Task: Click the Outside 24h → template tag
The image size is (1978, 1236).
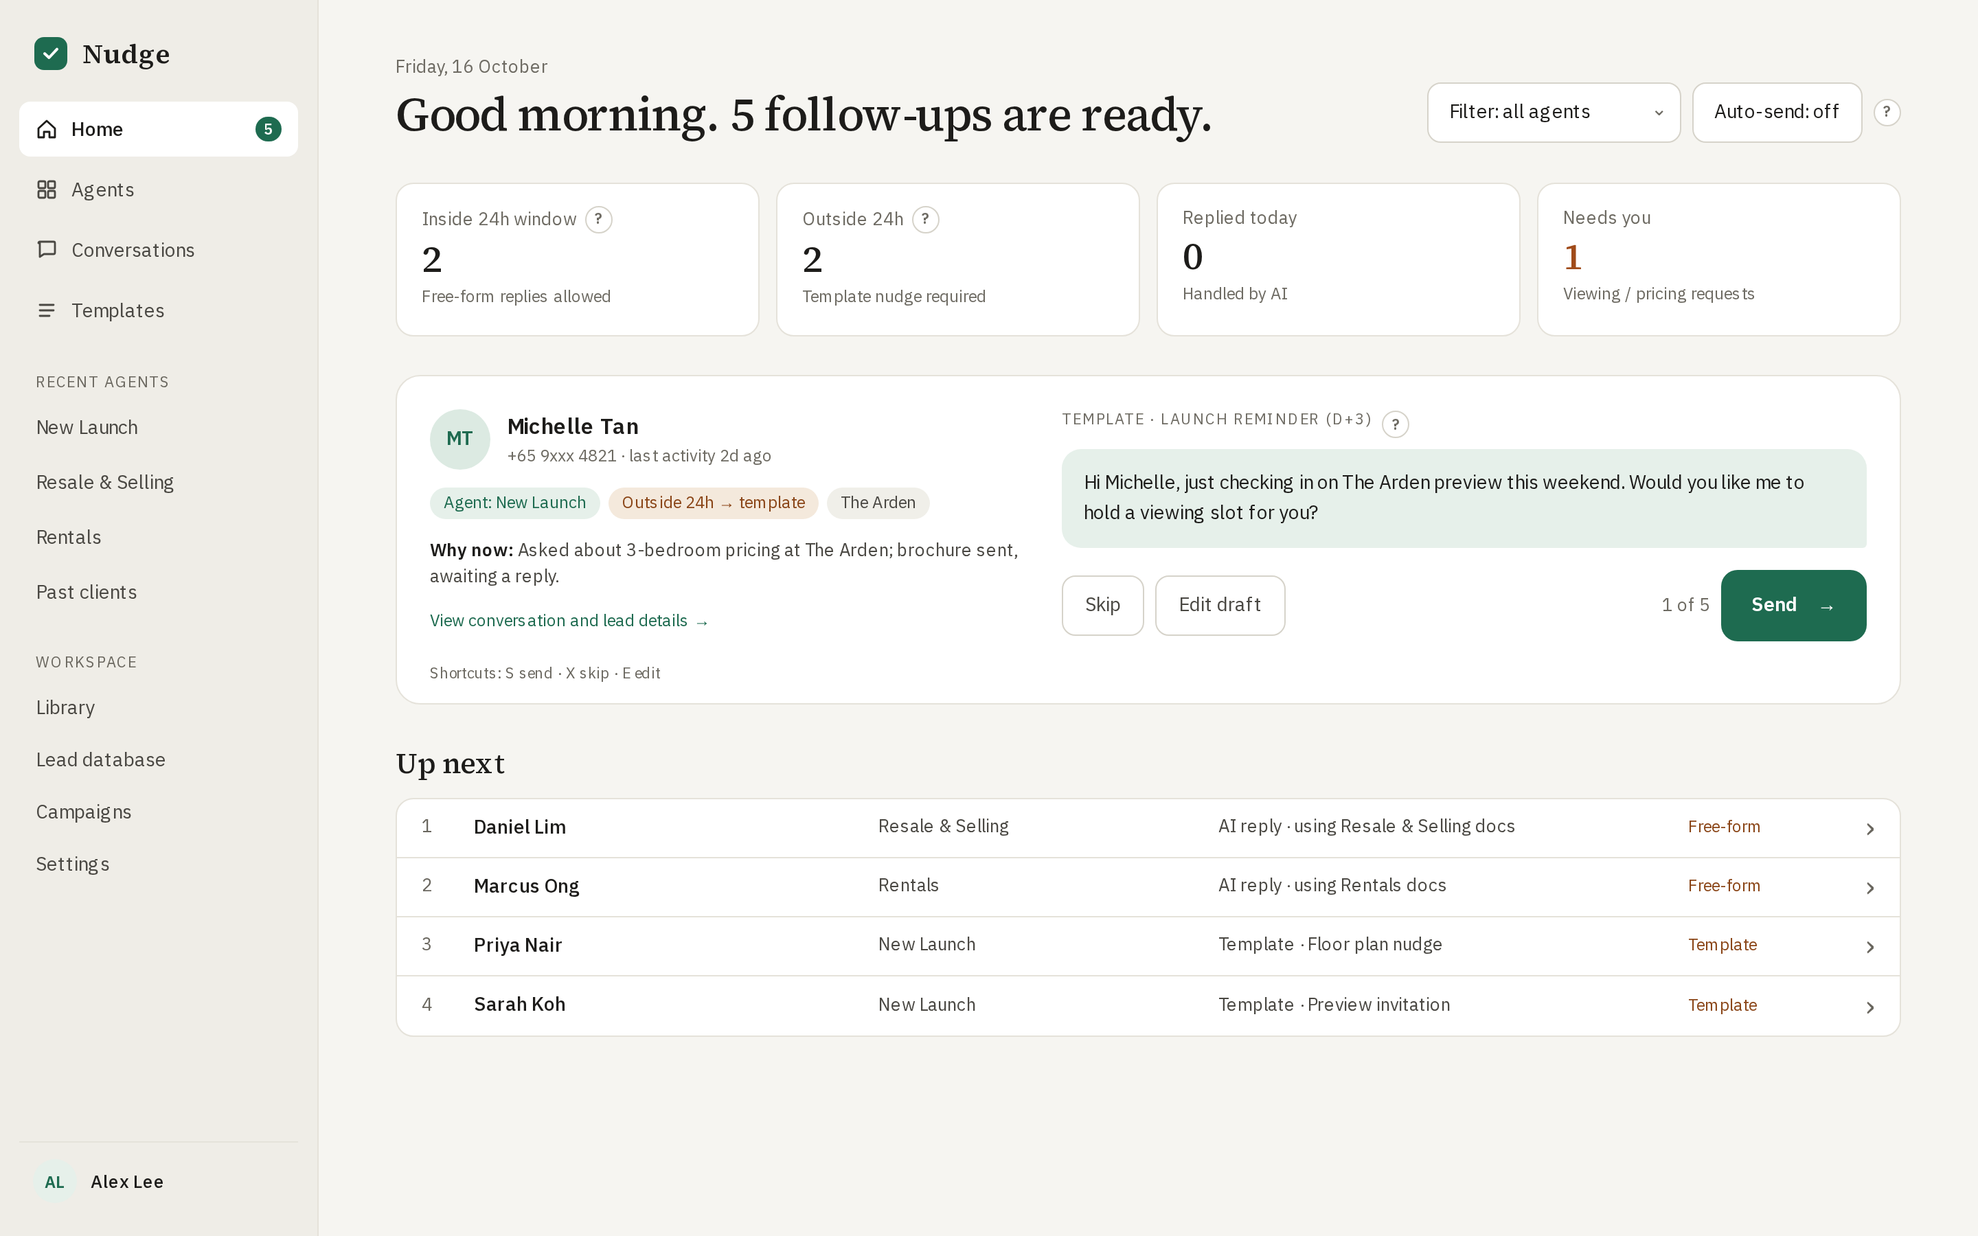Action: click(x=713, y=503)
